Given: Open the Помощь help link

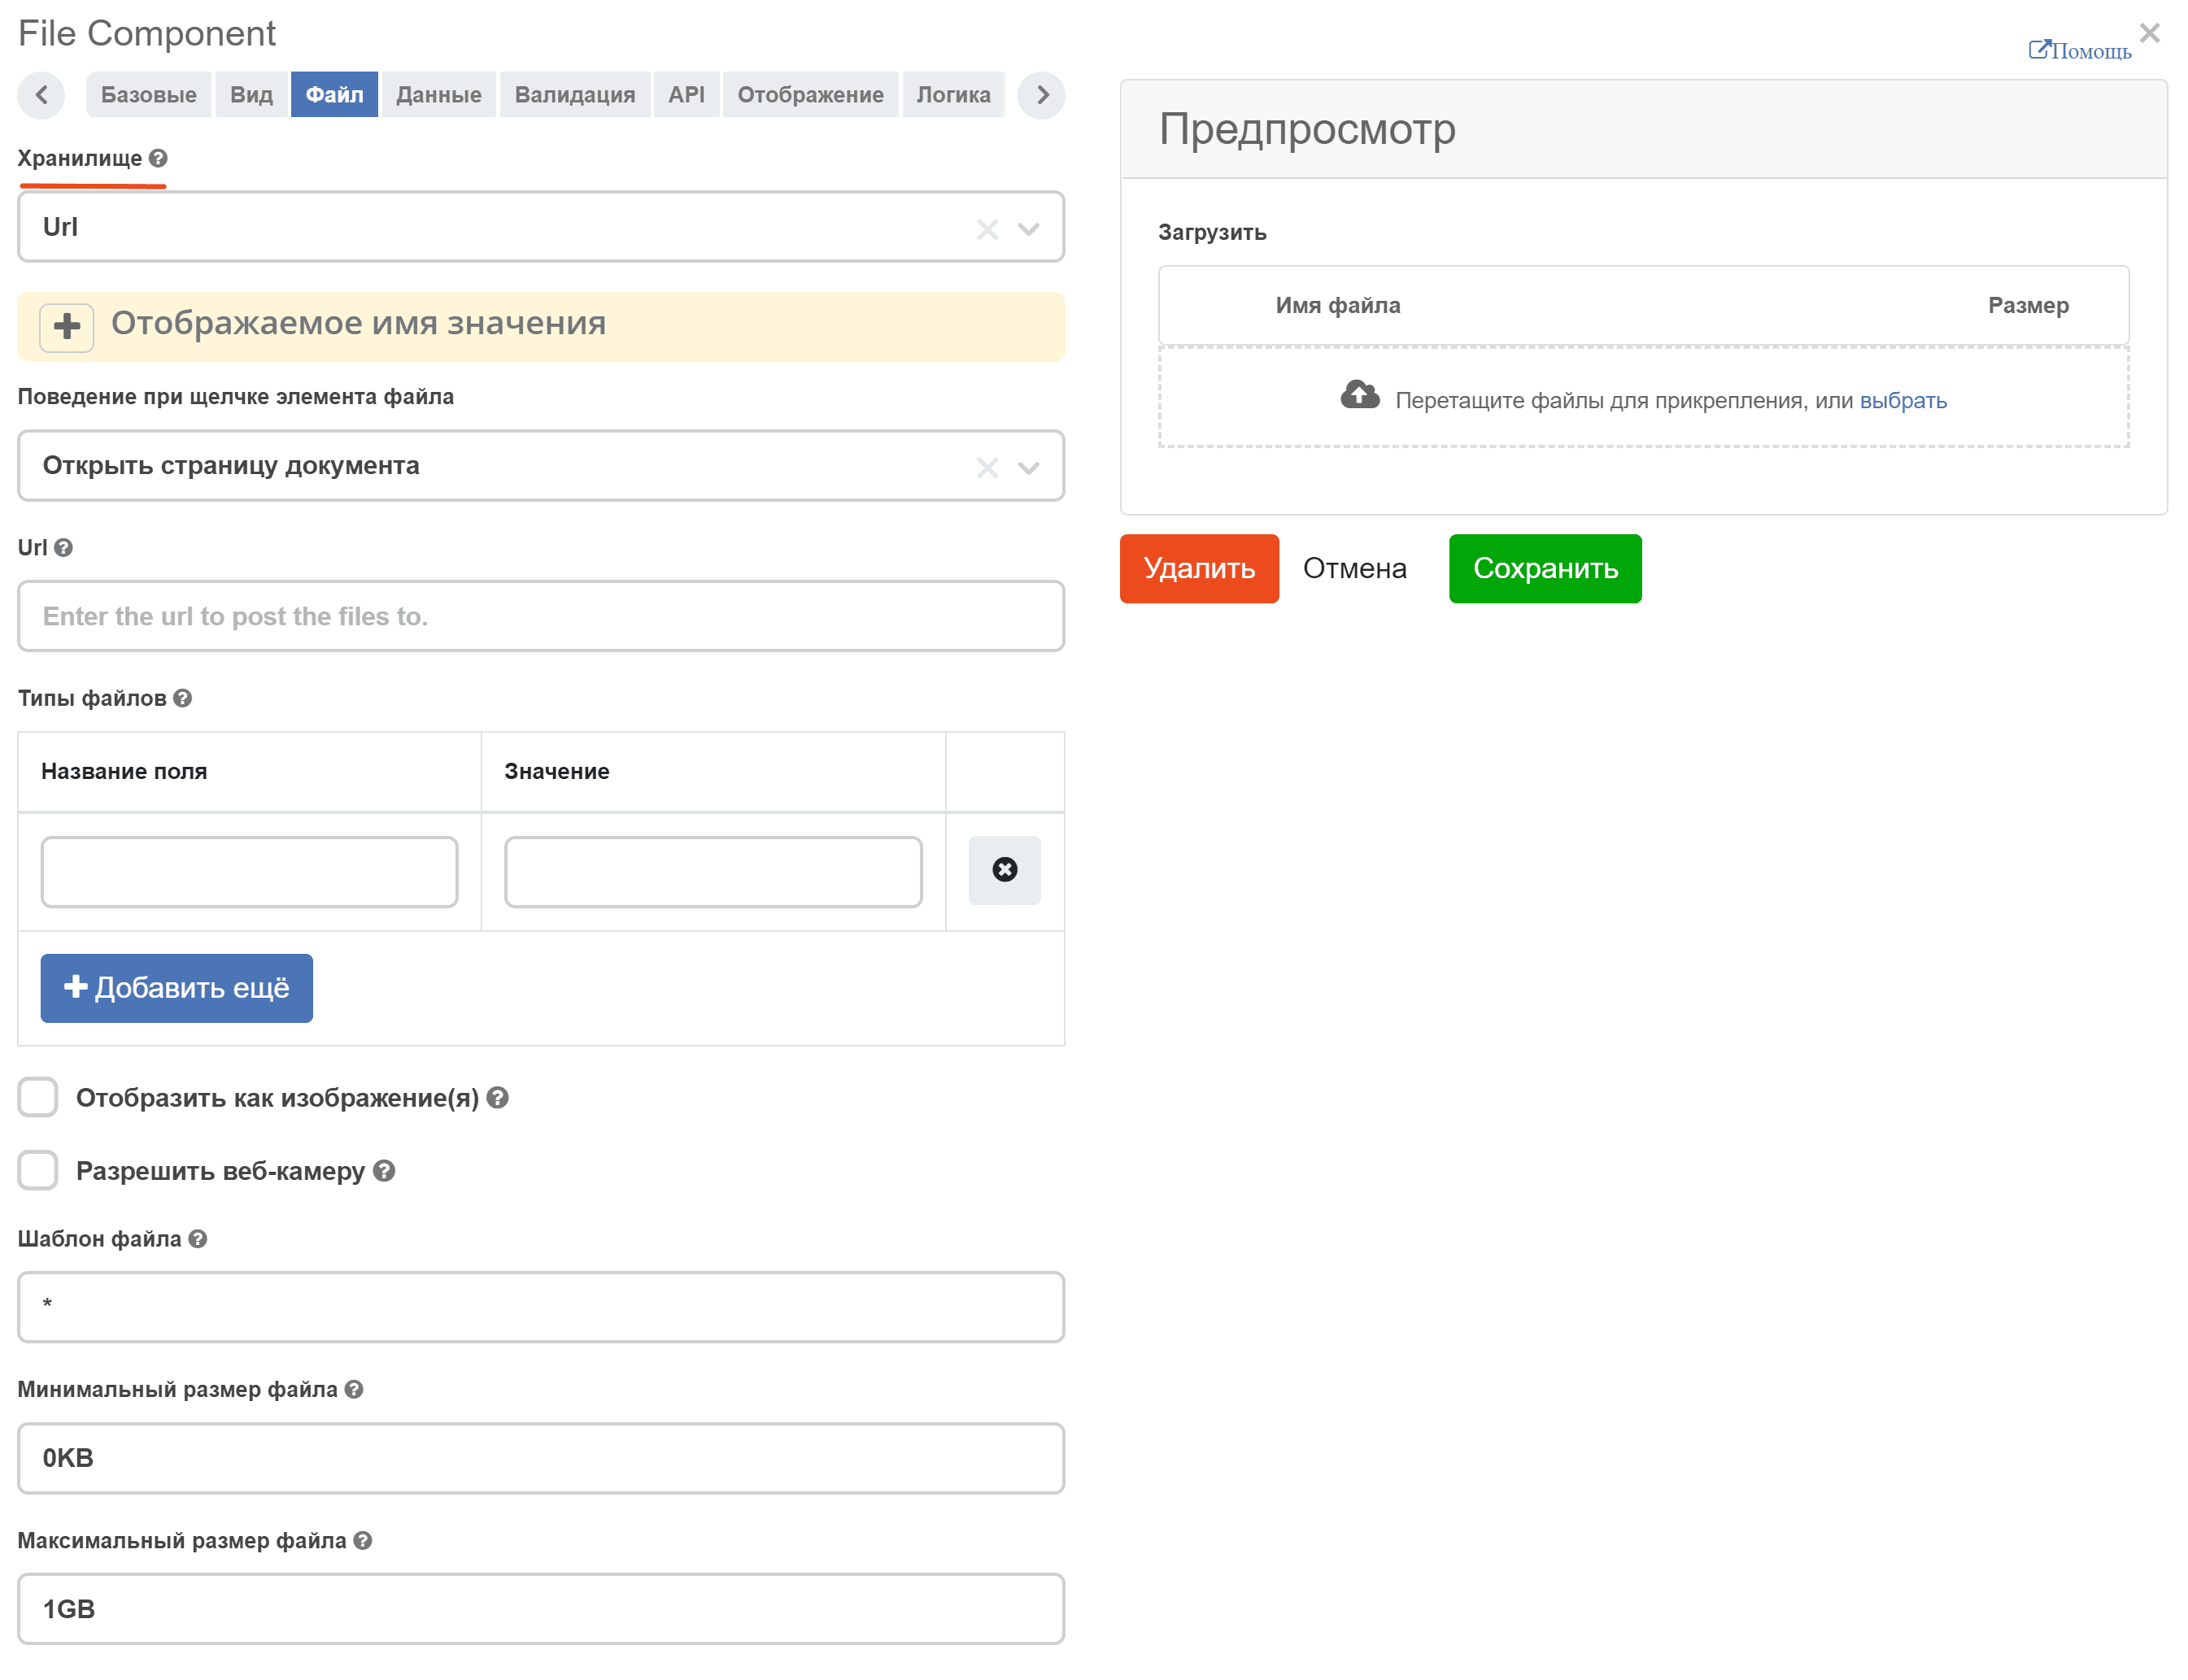Looking at the screenshot, I should (2079, 50).
